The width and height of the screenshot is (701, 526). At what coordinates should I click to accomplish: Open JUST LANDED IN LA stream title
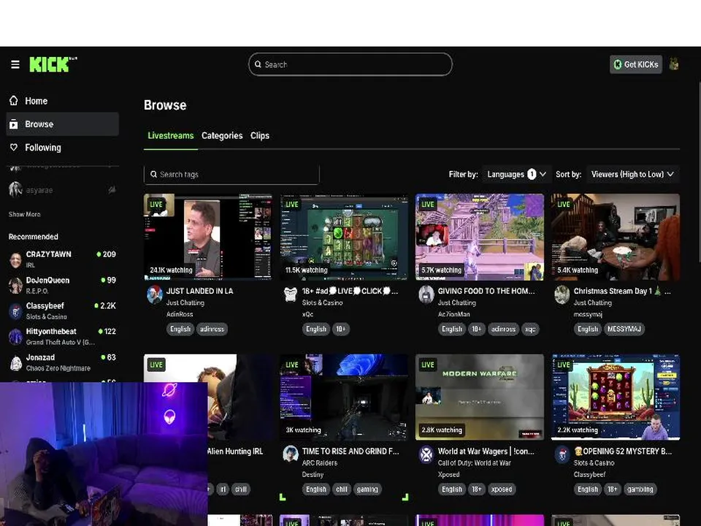pyautogui.click(x=200, y=291)
